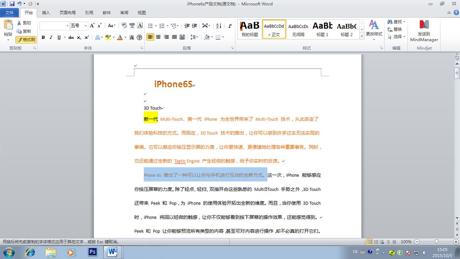Shrink font size with the small A icon
Viewport: 460px width, 259px height.
pyautogui.click(x=100, y=26)
